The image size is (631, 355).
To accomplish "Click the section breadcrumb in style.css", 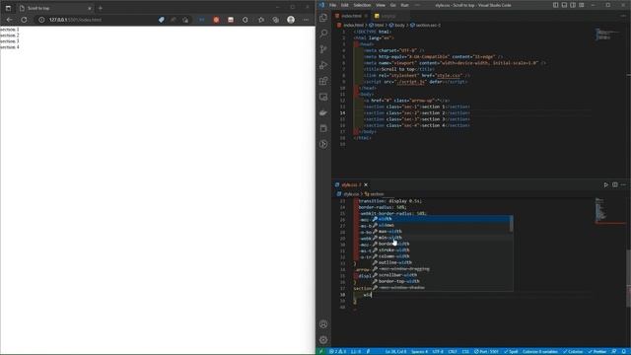I will [x=375, y=194].
